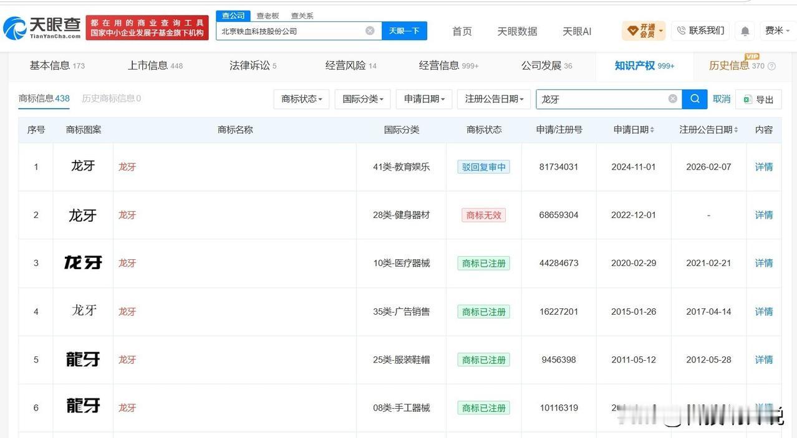Select the 查老板 search tab

click(x=268, y=16)
